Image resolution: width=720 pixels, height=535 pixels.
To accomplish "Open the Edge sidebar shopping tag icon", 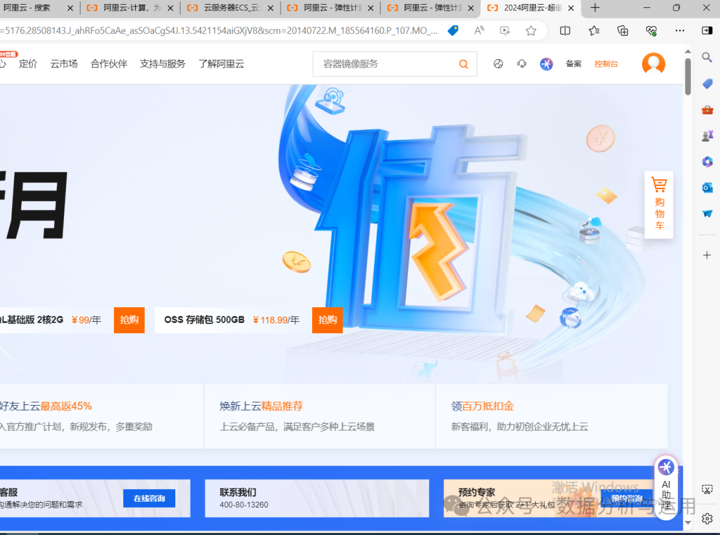I will [x=707, y=84].
